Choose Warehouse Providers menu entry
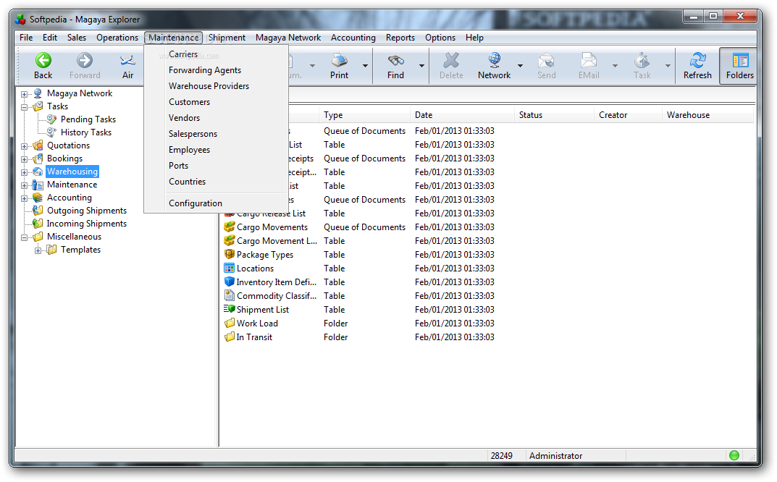The image size is (777, 482). pos(209,85)
